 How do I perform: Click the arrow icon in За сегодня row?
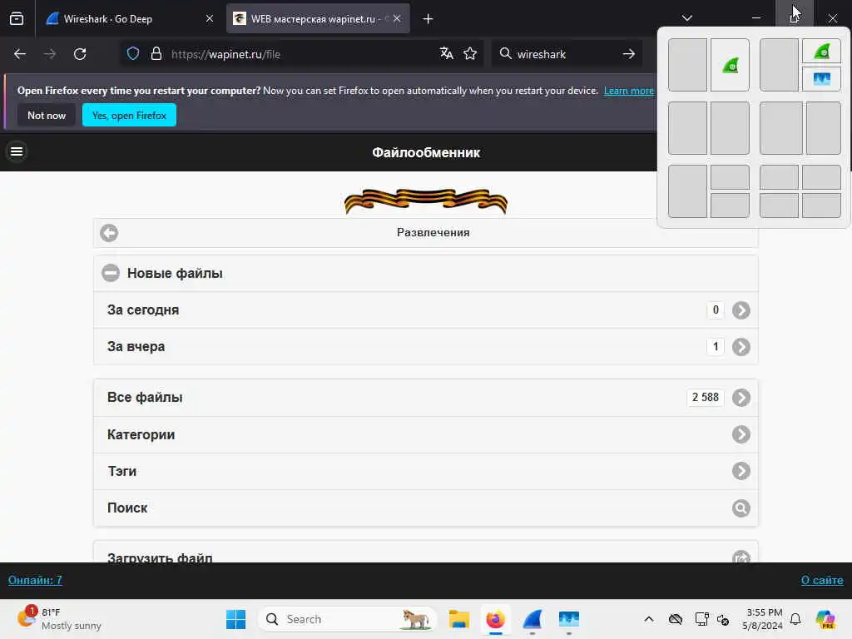[741, 310]
